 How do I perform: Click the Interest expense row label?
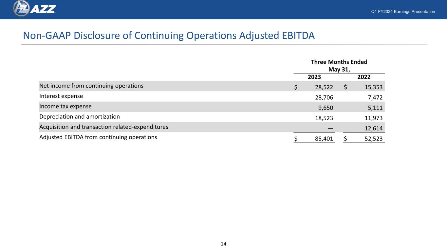pyautogui.click(x=61, y=96)
